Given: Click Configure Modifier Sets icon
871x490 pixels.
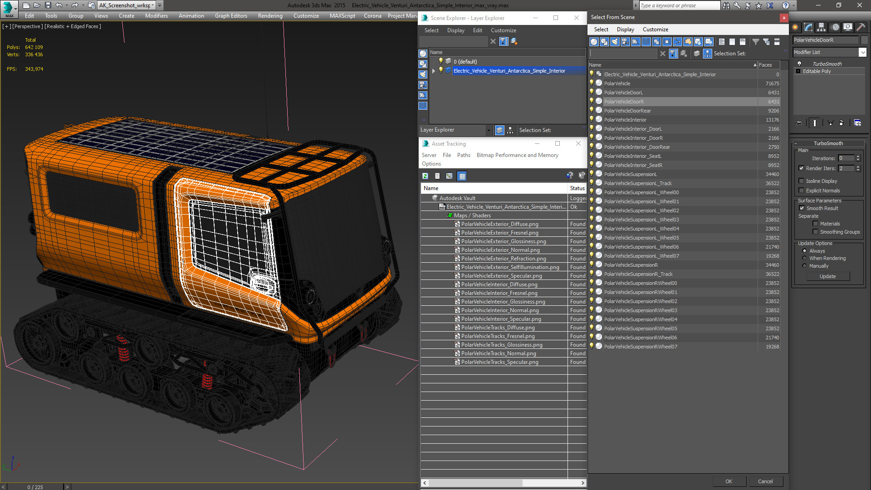Looking at the screenshot, I should 857,122.
